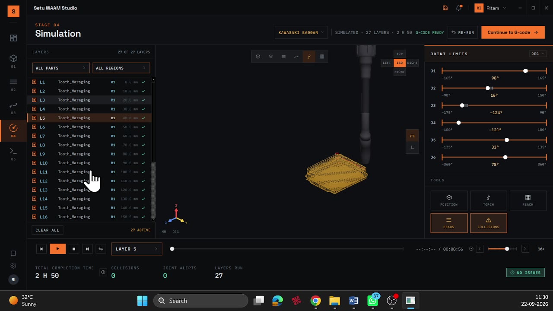Open the Ritam user menu
The height and width of the screenshot is (311, 553).
tap(491, 8)
